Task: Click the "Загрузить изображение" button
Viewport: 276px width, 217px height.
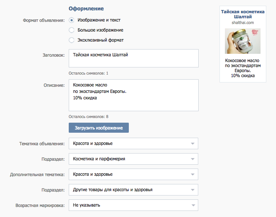Action: coord(99,128)
